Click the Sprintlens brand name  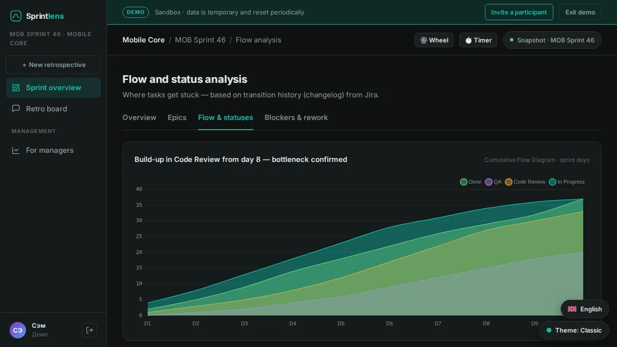point(45,16)
